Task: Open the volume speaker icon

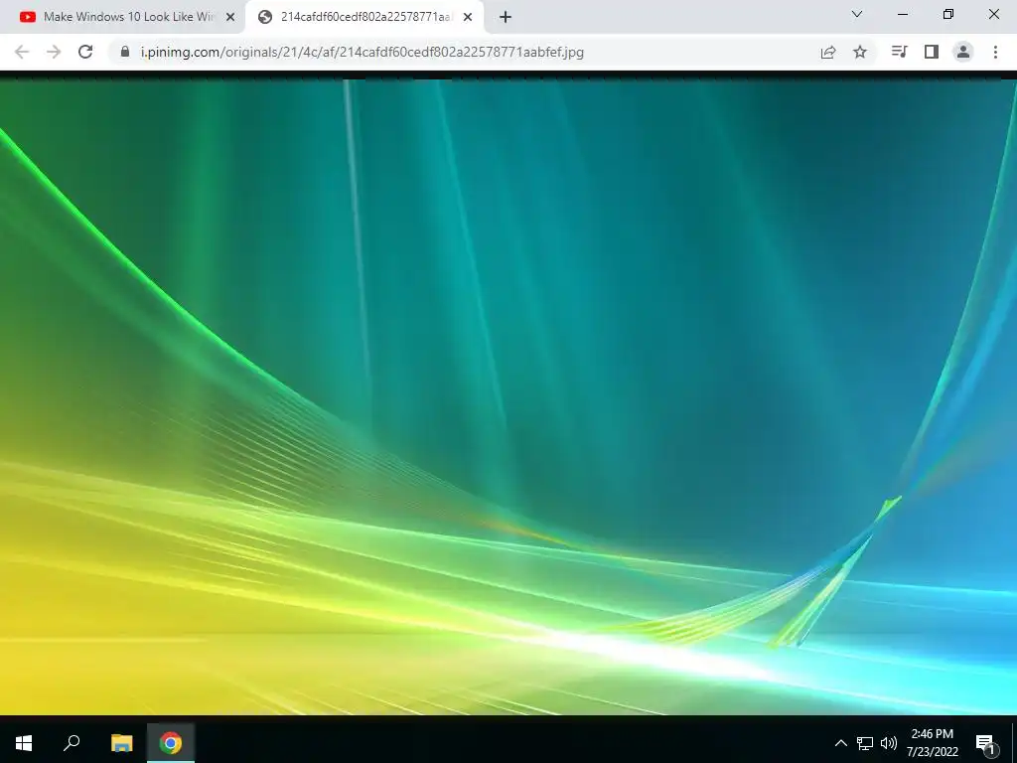Action: click(x=889, y=743)
